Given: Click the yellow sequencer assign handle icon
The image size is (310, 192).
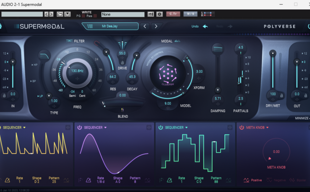Looking at the screenshot, I should tap(68, 128).
